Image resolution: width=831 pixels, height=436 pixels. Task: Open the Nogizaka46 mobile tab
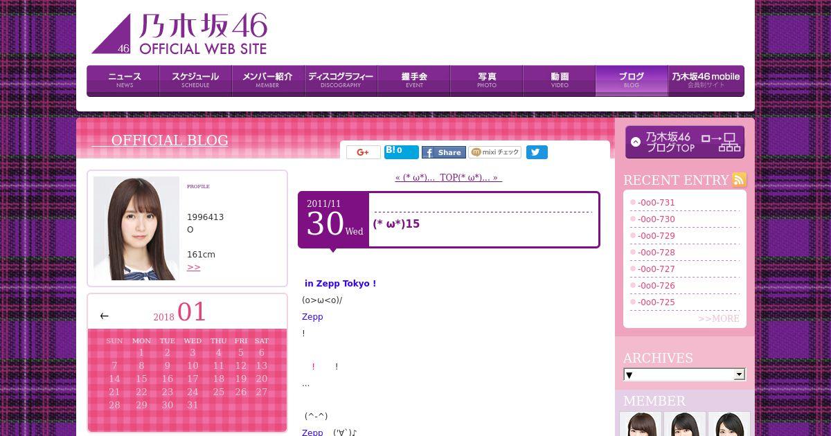coord(706,80)
